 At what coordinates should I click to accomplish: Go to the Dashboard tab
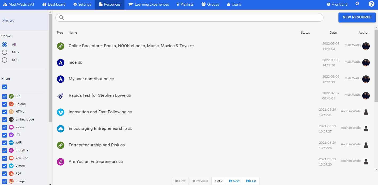point(54,4)
